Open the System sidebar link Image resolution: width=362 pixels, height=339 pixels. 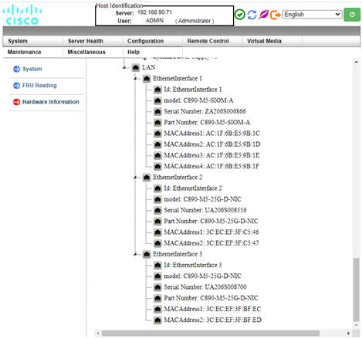tap(32, 69)
